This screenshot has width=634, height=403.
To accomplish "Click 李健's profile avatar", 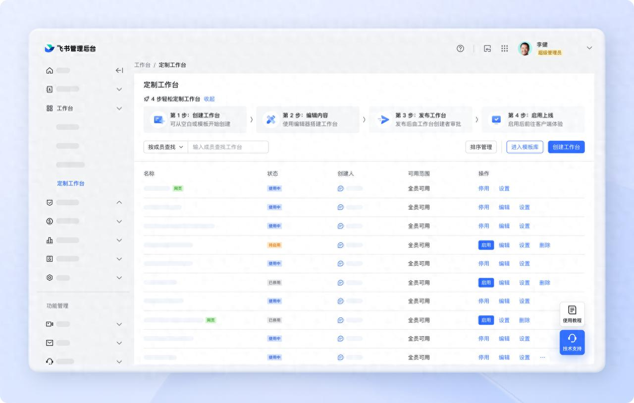I will [x=525, y=49].
